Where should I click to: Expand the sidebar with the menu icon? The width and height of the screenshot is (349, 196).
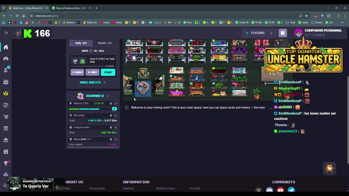pos(6,33)
